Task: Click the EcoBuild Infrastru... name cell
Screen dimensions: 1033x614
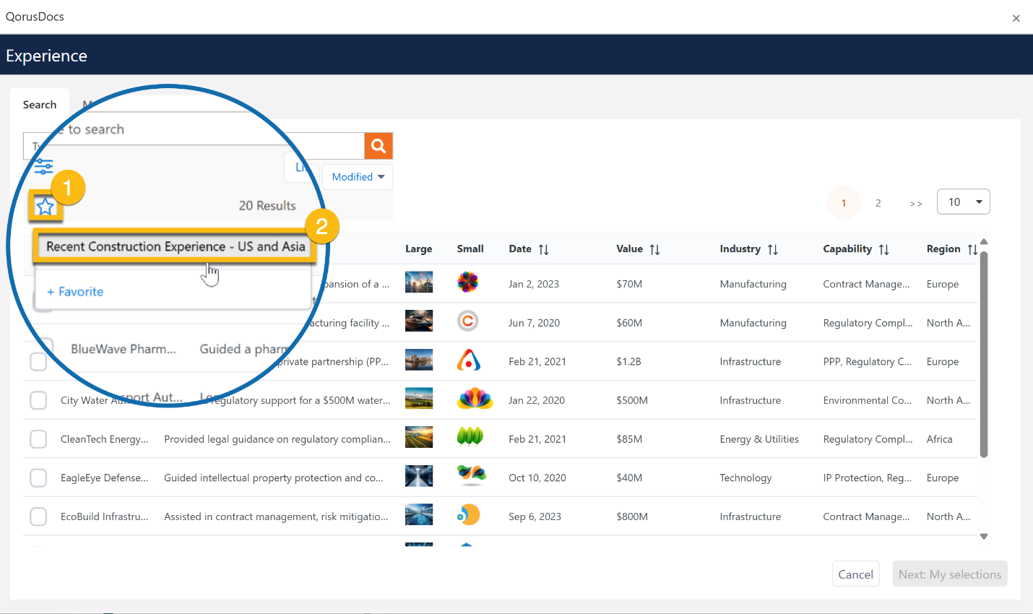Action: point(105,516)
